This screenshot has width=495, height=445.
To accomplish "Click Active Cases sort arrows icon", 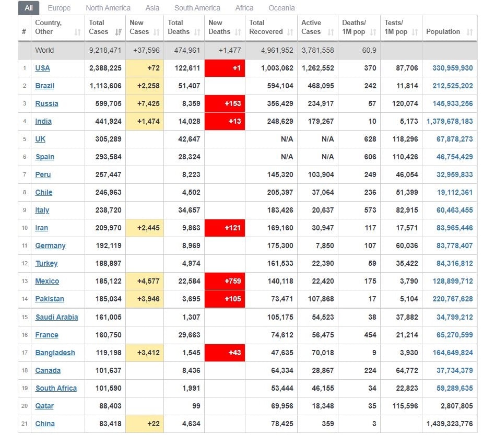I will click(331, 32).
